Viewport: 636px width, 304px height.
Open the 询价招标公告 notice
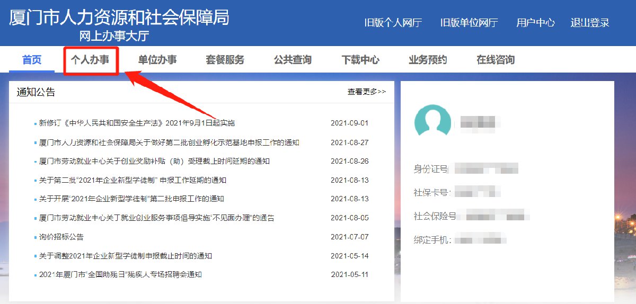click(x=61, y=237)
